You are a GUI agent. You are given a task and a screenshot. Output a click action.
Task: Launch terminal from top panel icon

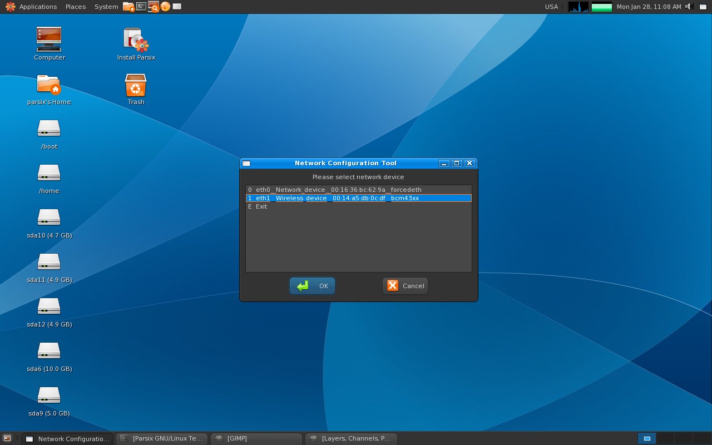tap(141, 7)
